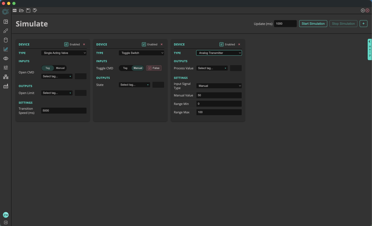The height and width of the screenshot is (226, 372).
Task: Open the factory icon in sidebar
Action: [6, 86]
